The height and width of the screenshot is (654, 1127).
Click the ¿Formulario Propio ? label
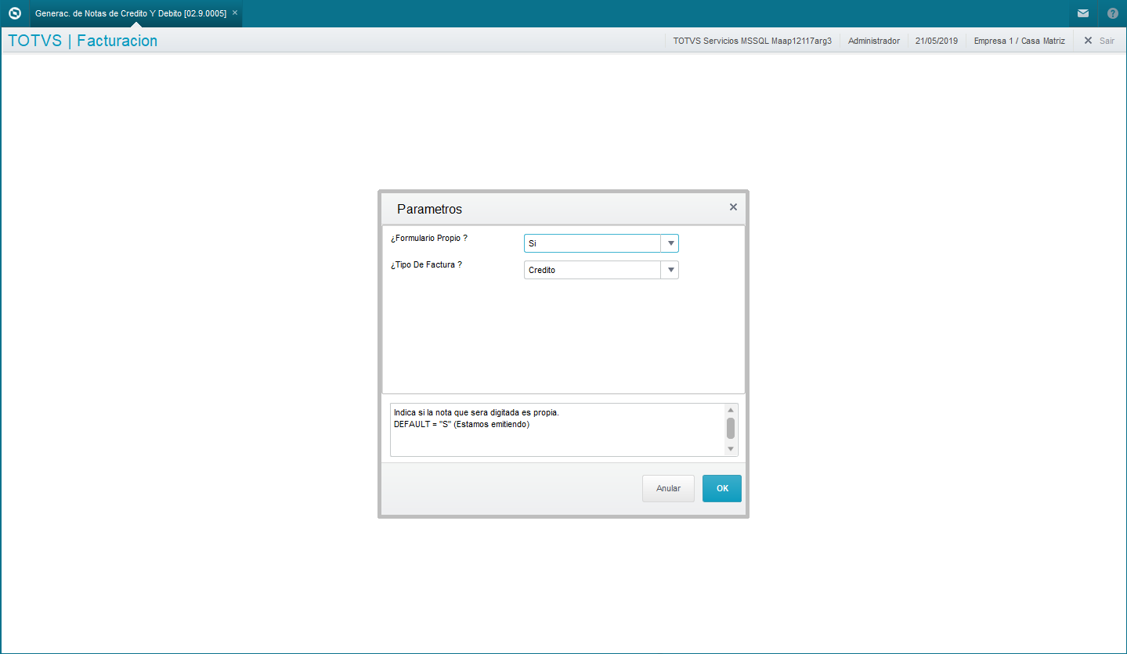429,238
